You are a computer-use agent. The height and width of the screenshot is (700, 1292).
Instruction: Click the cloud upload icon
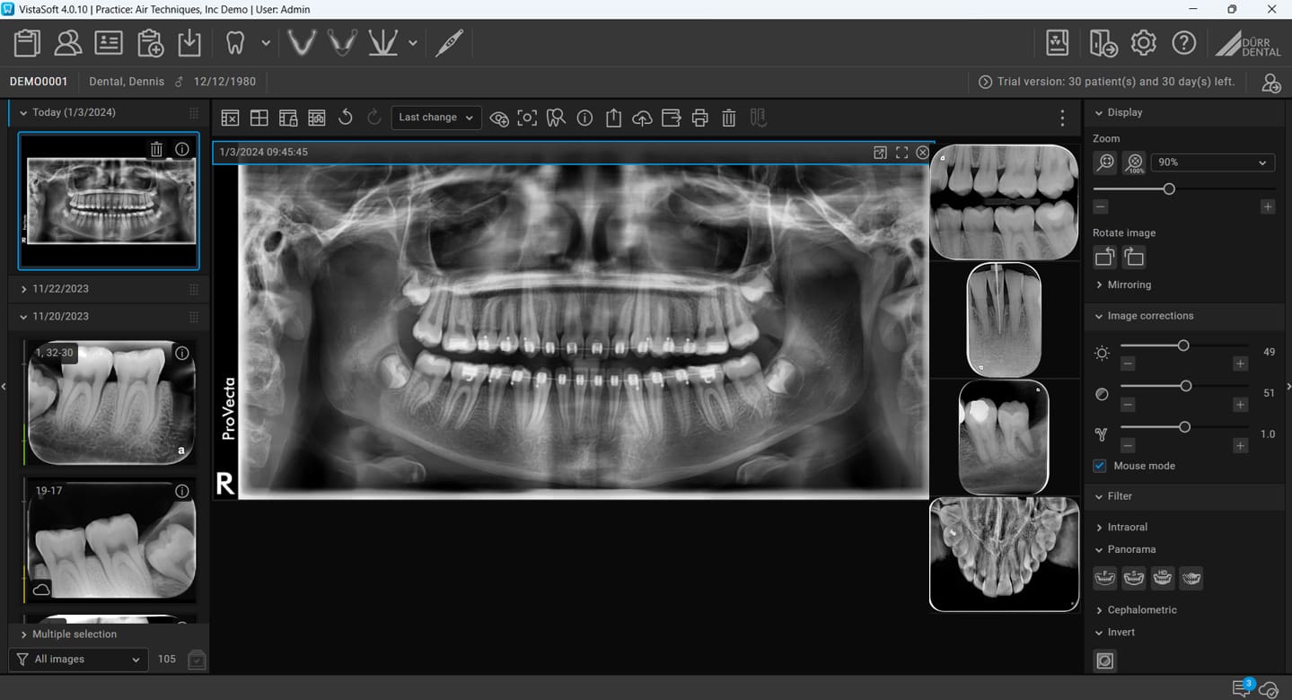(642, 118)
